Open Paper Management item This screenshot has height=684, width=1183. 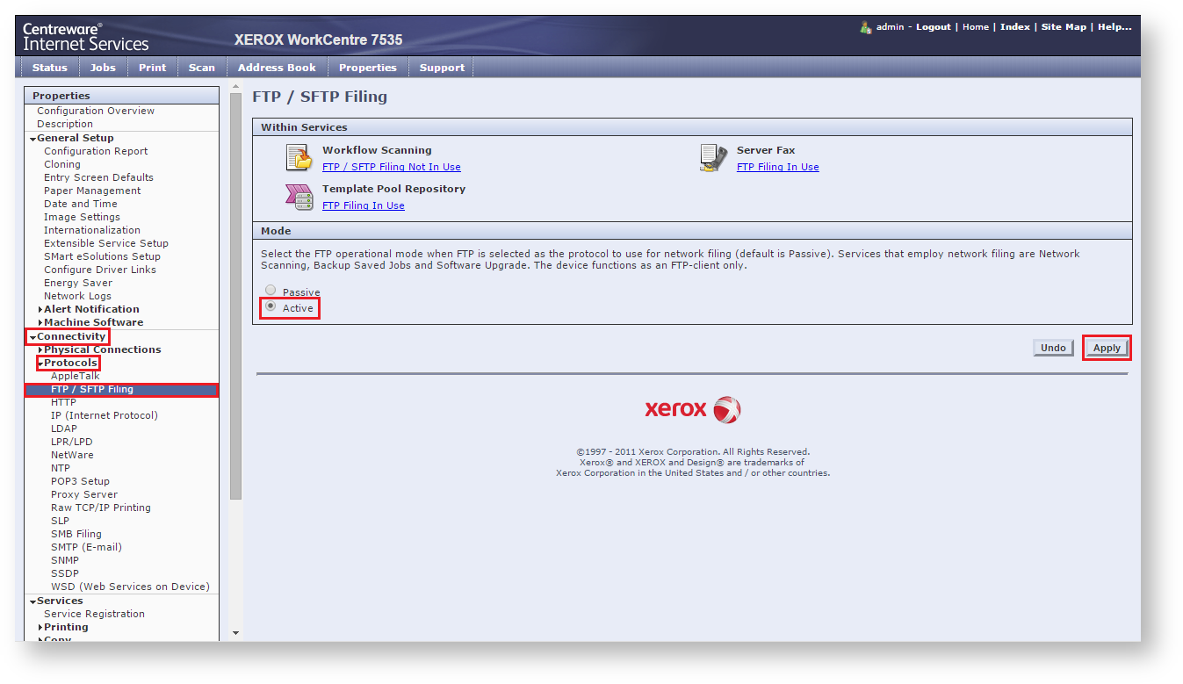[92, 191]
